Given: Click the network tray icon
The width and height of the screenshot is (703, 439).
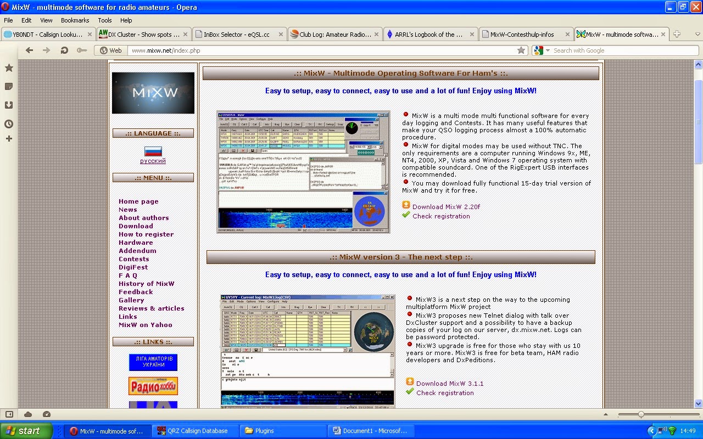Looking at the screenshot, I should (x=662, y=431).
